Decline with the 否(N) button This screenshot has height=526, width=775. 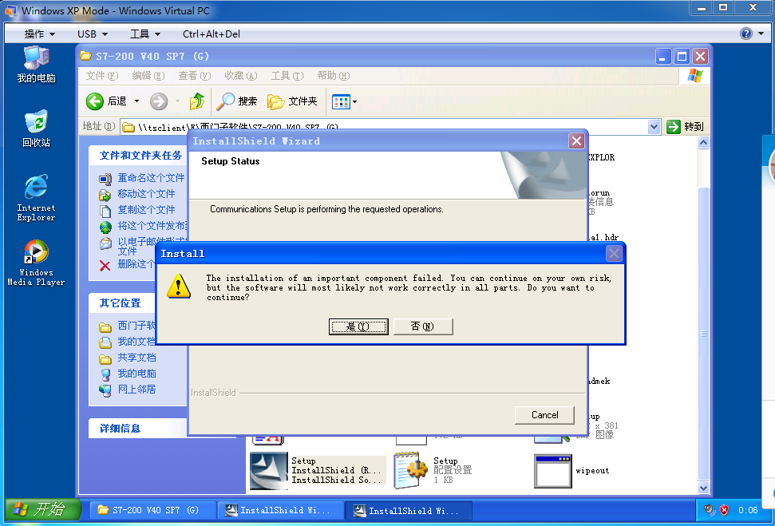point(422,326)
